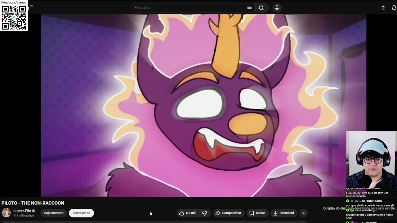Screen dimensions: 397x223
Task: Click the 114 mil inscritos text
Action: pyautogui.click(x=24, y=216)
